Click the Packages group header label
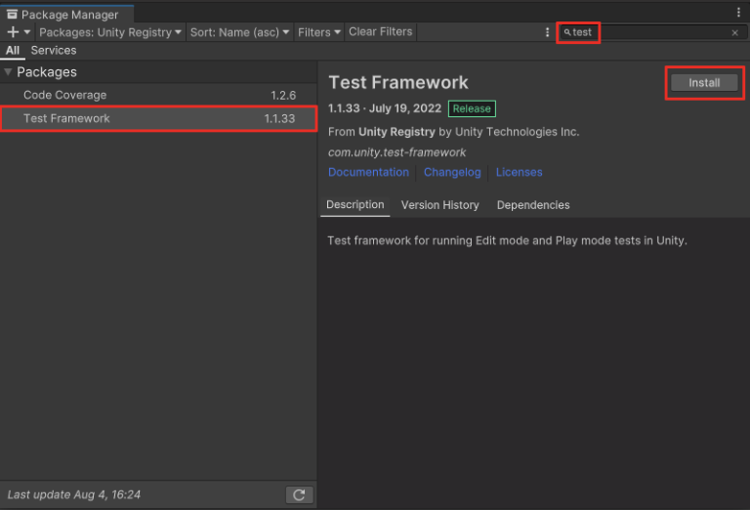750x510 pixels. pyautogui.click(x=47, y=71)
